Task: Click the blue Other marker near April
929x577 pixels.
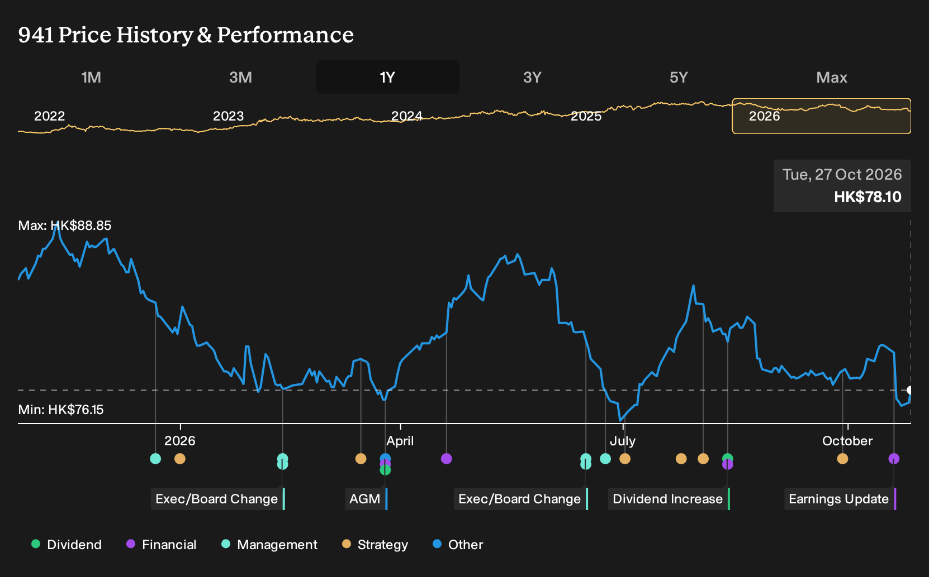Action: (x=385, y=458)
